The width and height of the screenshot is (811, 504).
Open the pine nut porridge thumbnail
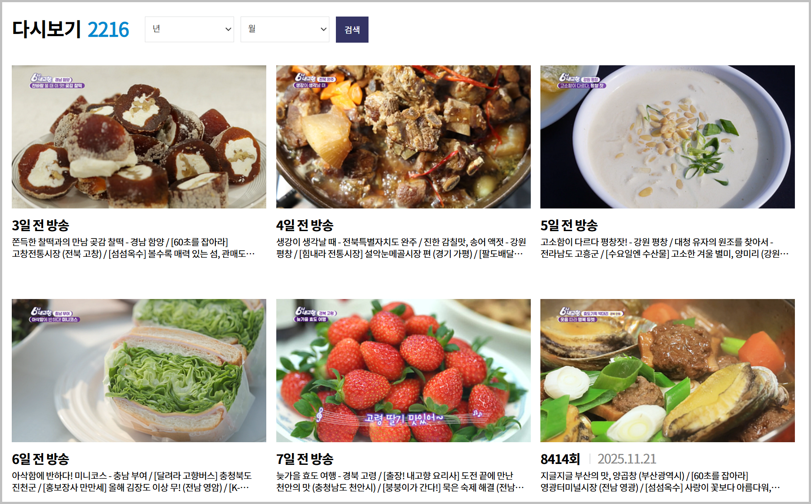tap(667, 137)
